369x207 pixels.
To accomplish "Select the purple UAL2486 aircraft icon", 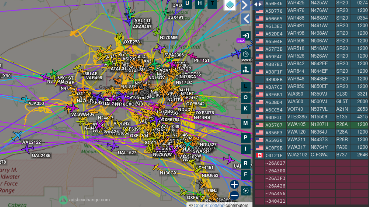I will [x=28, y=149].
